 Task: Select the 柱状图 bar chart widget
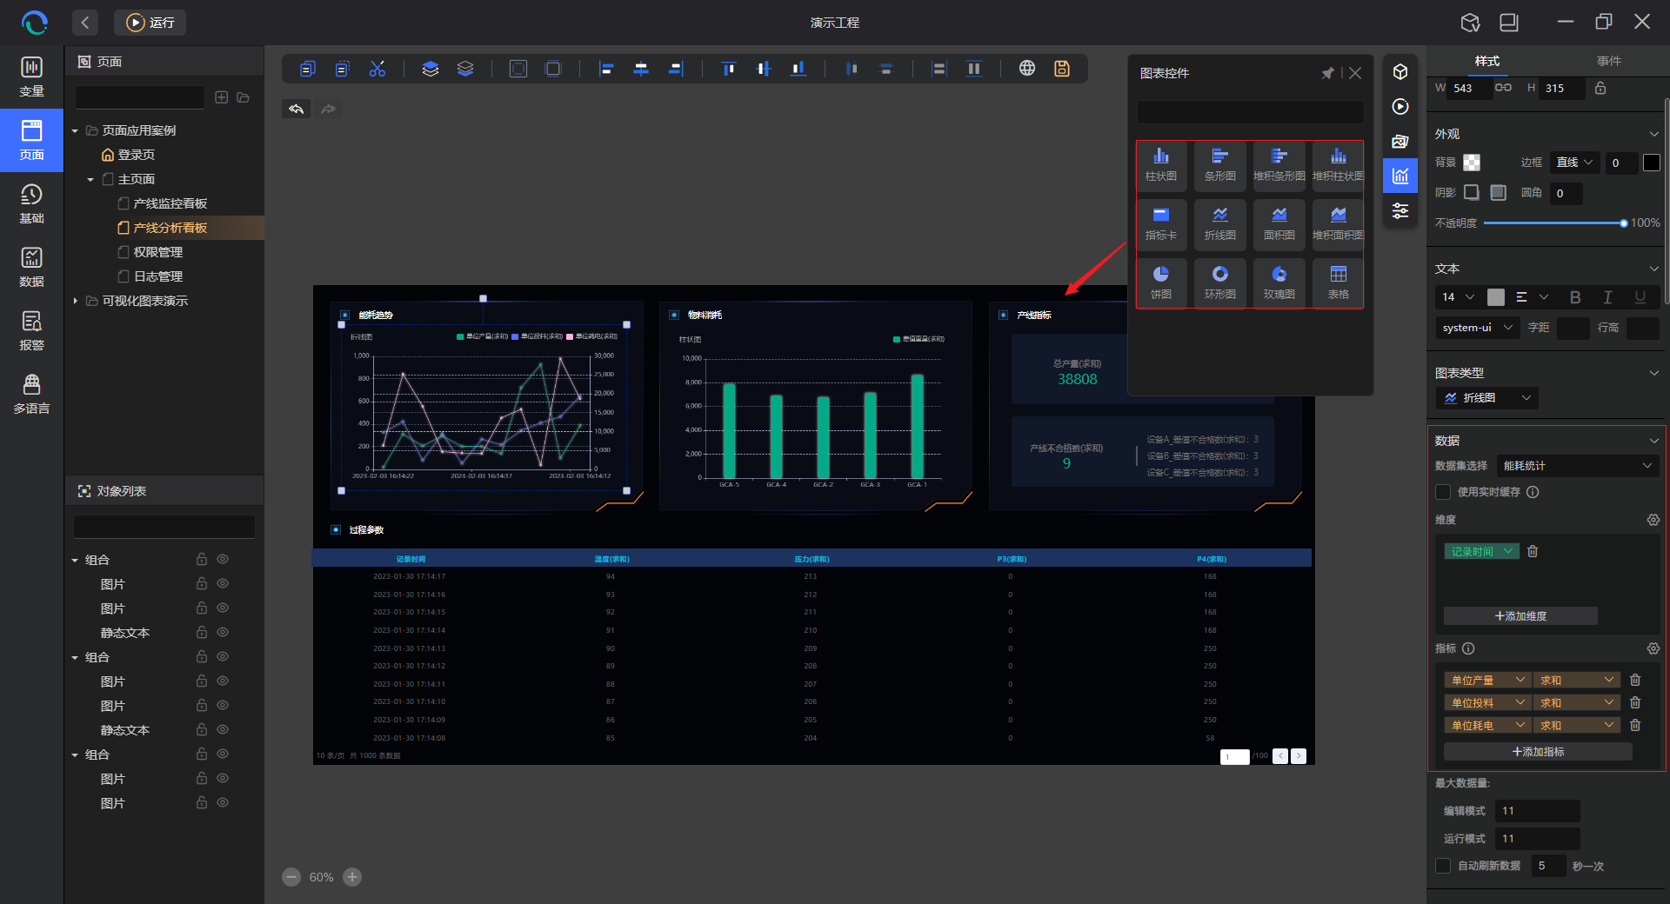click(1160, 164)
